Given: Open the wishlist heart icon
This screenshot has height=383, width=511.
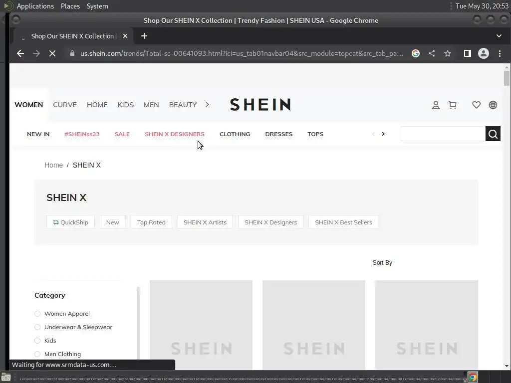Looking at the screenshot, I should coord(476,105).
